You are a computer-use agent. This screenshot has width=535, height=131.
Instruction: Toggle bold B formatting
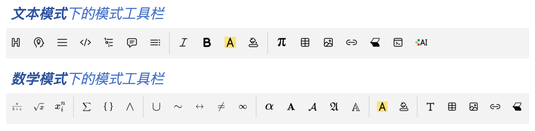point(207,42)
